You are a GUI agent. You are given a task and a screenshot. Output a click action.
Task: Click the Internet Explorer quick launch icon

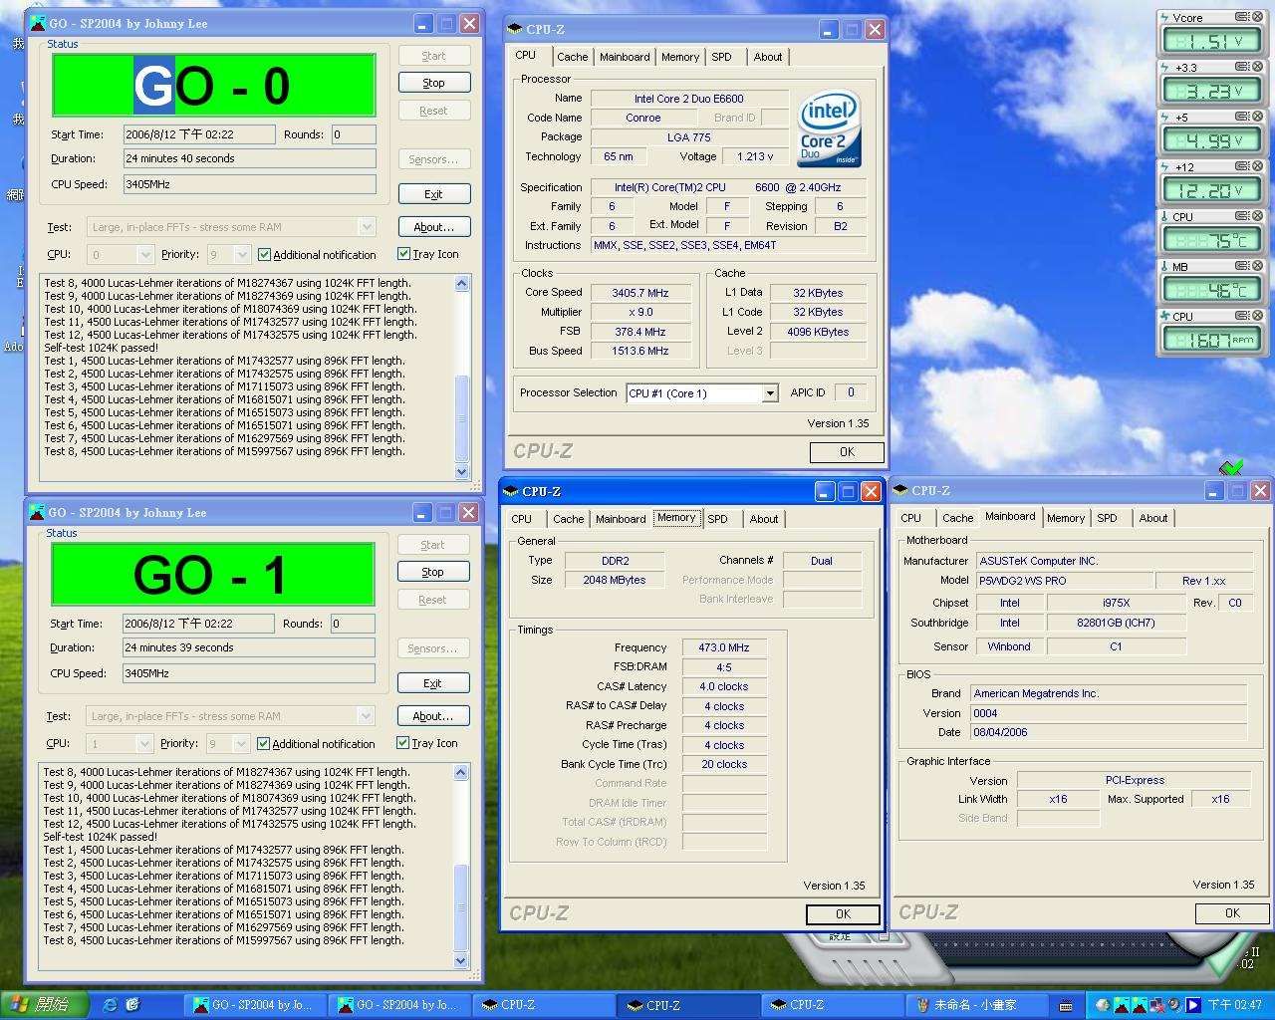point(111,1005)
